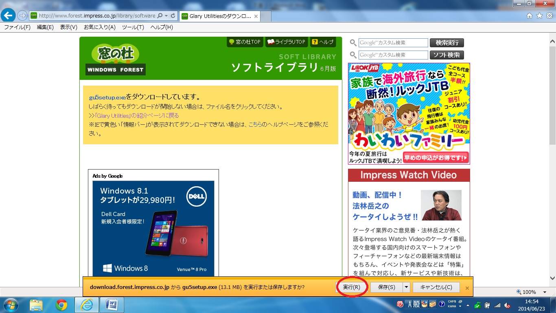Click the network signal tray icon

(497, 305)
